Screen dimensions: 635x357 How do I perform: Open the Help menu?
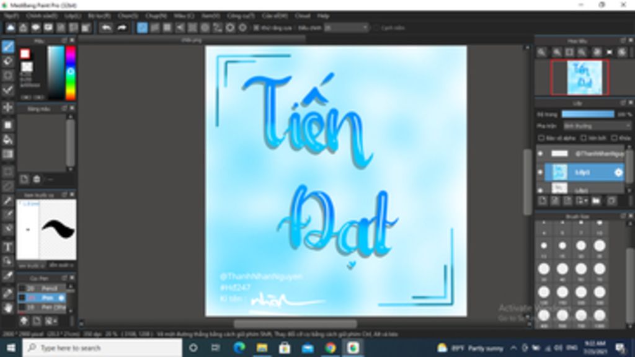(x=322, y=15)
